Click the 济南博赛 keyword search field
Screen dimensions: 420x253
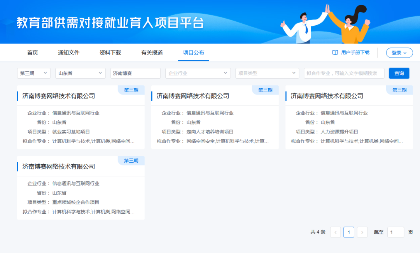135,73
